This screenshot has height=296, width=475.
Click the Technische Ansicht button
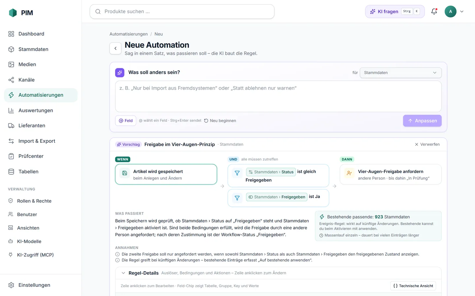coord(413,286)
